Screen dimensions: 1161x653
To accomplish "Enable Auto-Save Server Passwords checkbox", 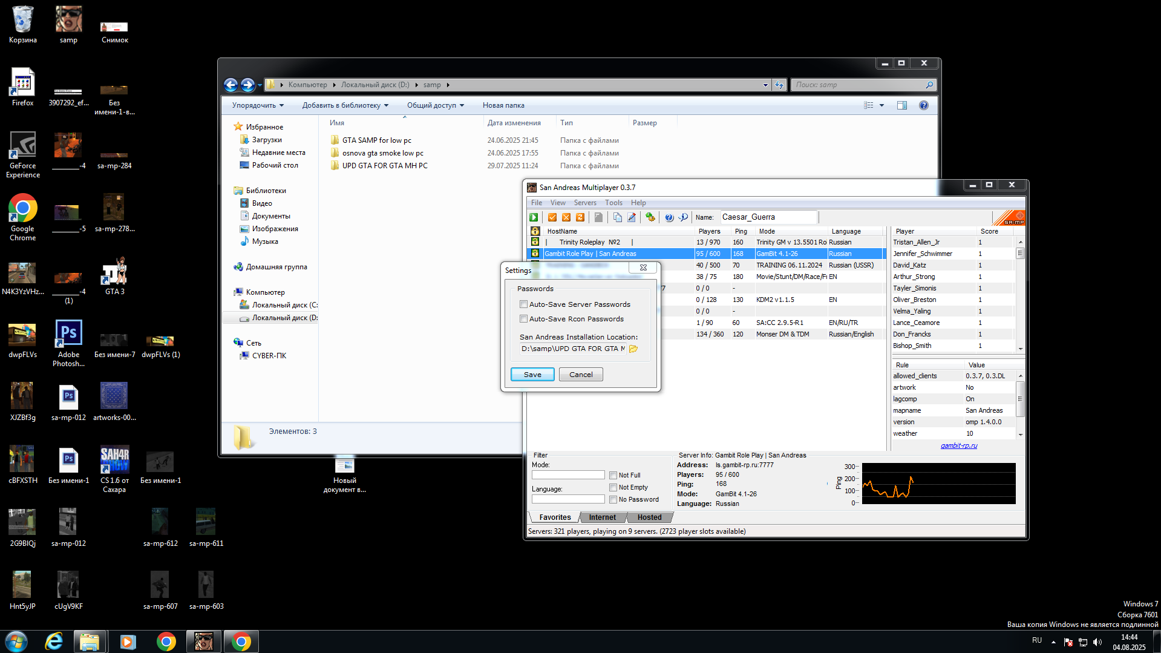I will [x=524, y=304].
